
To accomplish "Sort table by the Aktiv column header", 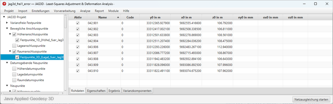I will point(78,17).
